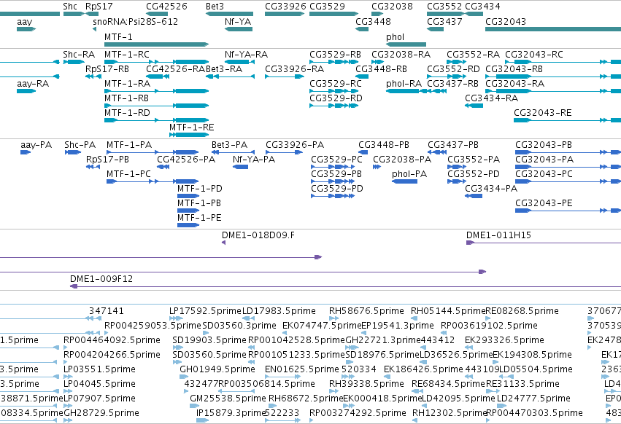Click transcript CG3434-RA
Viewport: 621px width, 424px height.
[x=474, y=106]
